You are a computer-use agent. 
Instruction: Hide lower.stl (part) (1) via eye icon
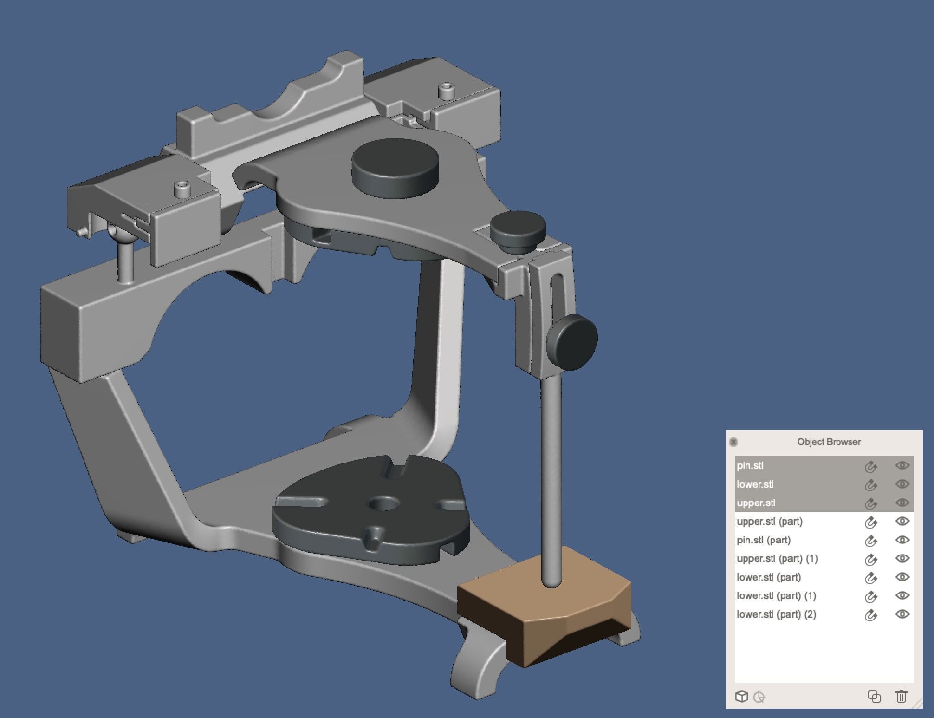click(902, 595)
